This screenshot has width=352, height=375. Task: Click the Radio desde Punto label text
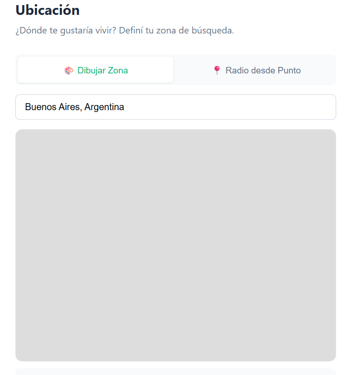263,70
